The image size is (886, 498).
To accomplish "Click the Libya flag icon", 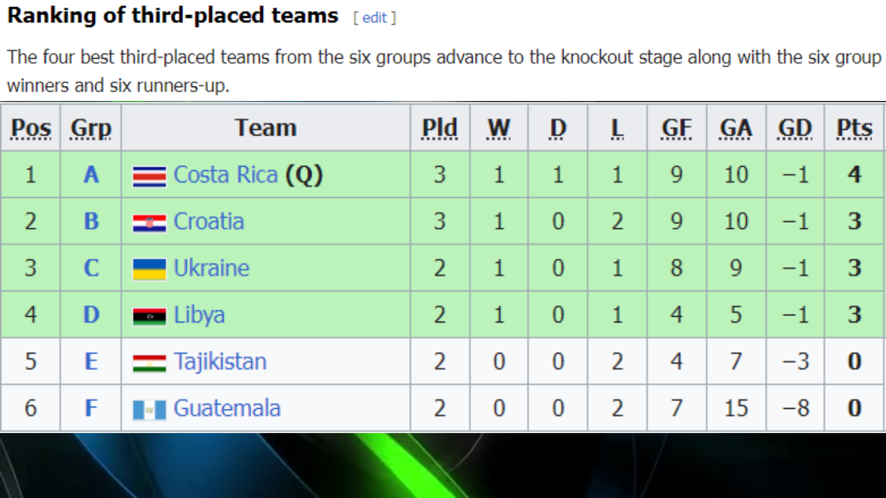I will pyautogui.click(x=150, y=316).
